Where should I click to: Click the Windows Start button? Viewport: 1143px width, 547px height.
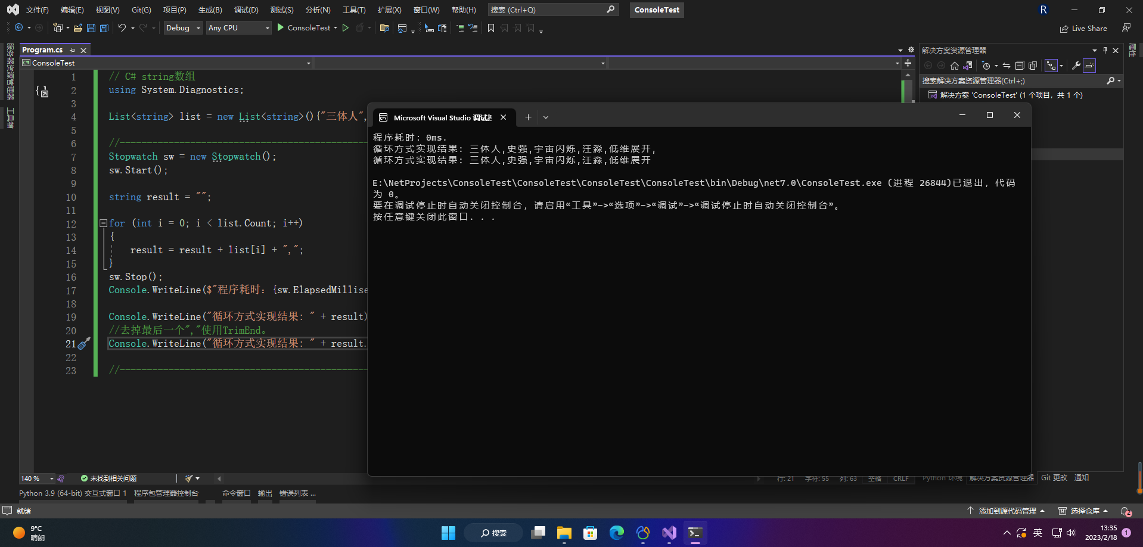449,533
